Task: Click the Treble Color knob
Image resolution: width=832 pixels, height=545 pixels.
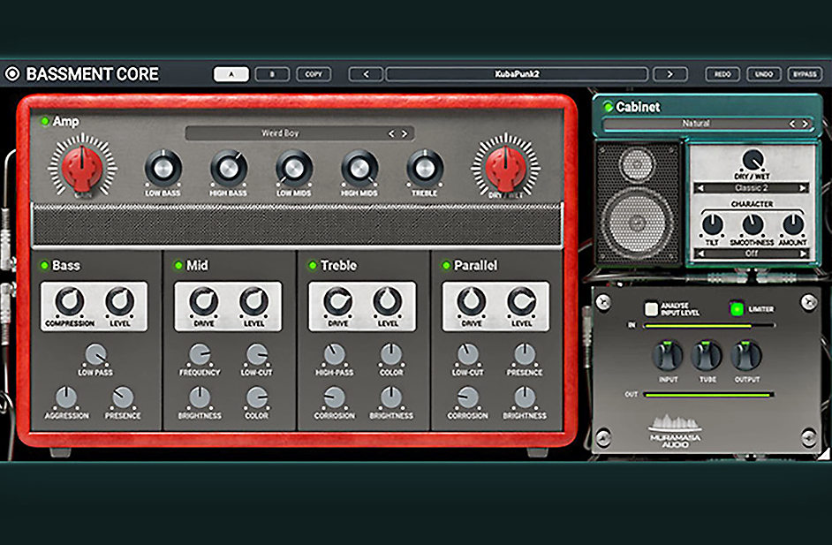Action: point(391,354)
